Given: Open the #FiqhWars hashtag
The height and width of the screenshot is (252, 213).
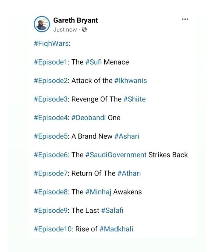Looking at the screenshot, I should point(51,44).
